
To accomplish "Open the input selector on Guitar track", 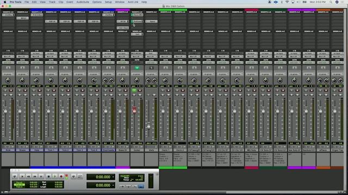I will (137, 54).
